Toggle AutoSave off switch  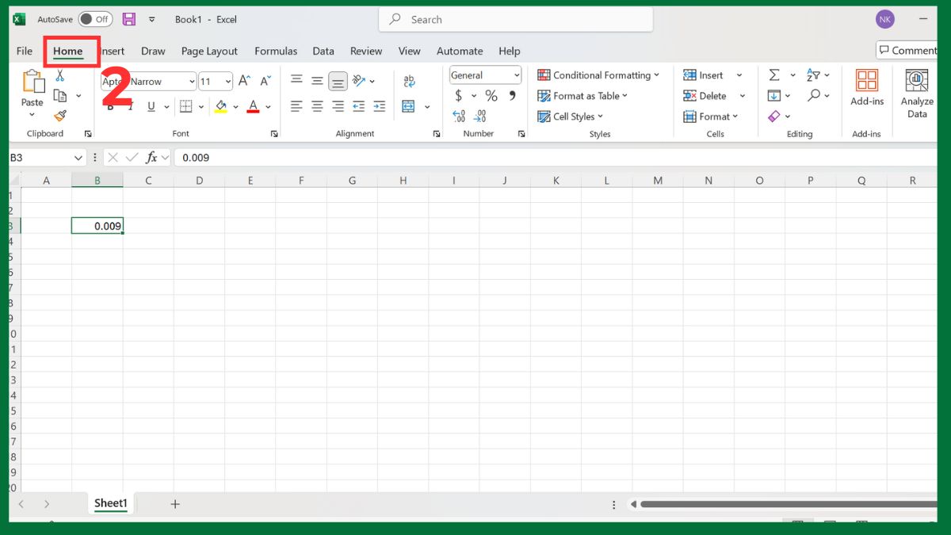pos(95,19)
